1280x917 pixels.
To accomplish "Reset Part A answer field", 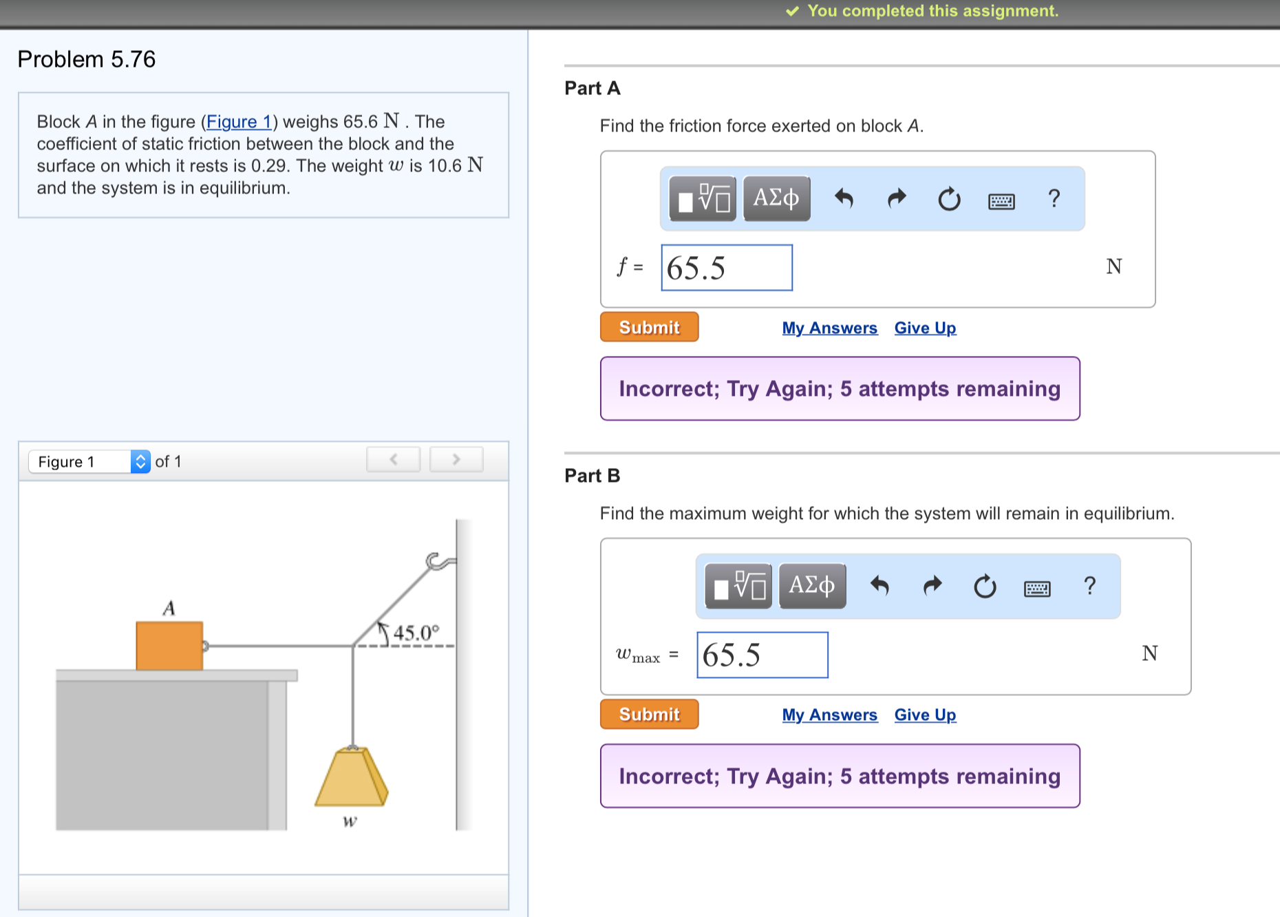I will coord(949,199).
